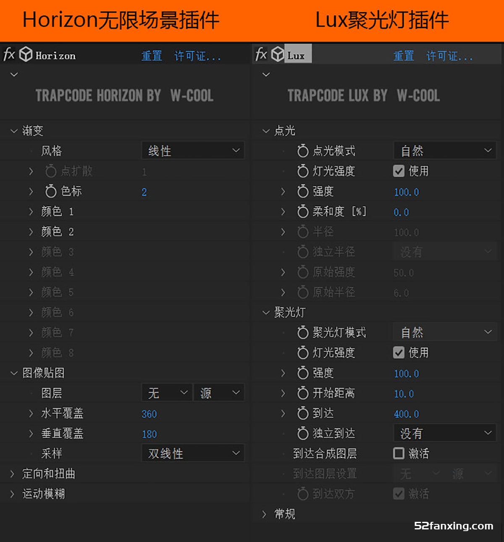The image size is (504, 542).
Task: Uncheck 使用 for 点光 灯光强度
Action: (399, 171)
